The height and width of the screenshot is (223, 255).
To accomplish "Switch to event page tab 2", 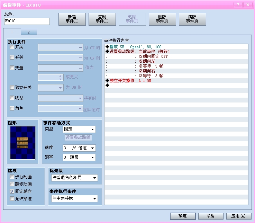I will [29, 32].
